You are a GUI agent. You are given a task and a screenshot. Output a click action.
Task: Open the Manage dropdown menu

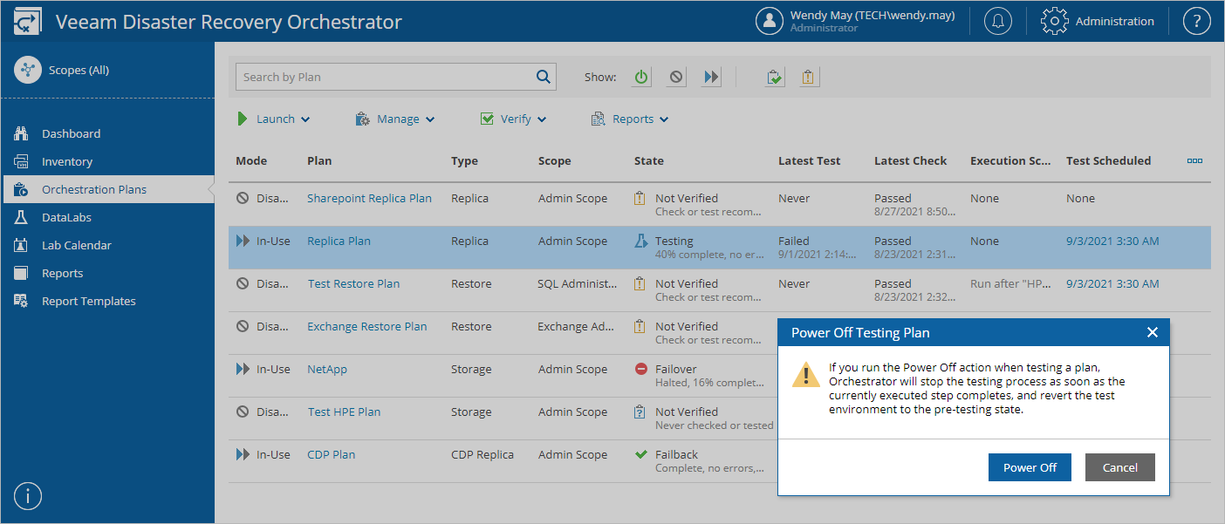tap(395, 119)
